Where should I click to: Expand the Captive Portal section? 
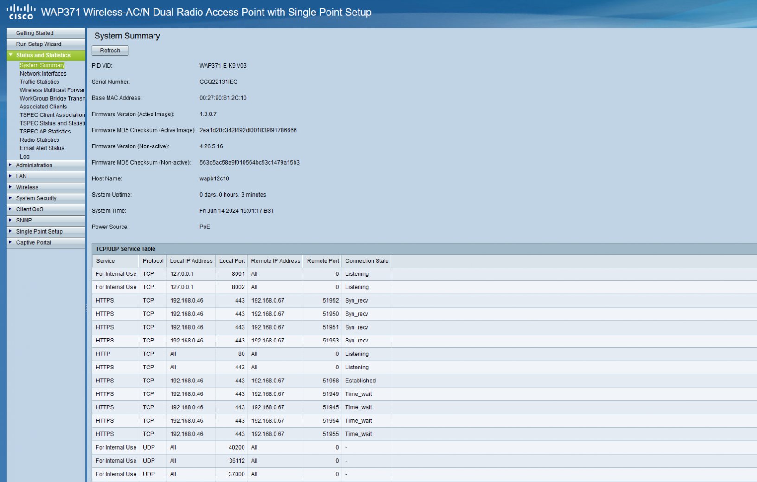click(x=33, y=243)
